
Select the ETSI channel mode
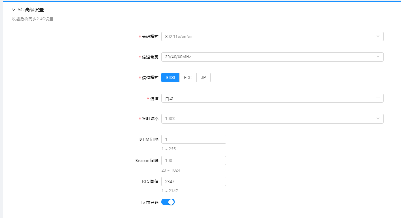tap(170, 78)
